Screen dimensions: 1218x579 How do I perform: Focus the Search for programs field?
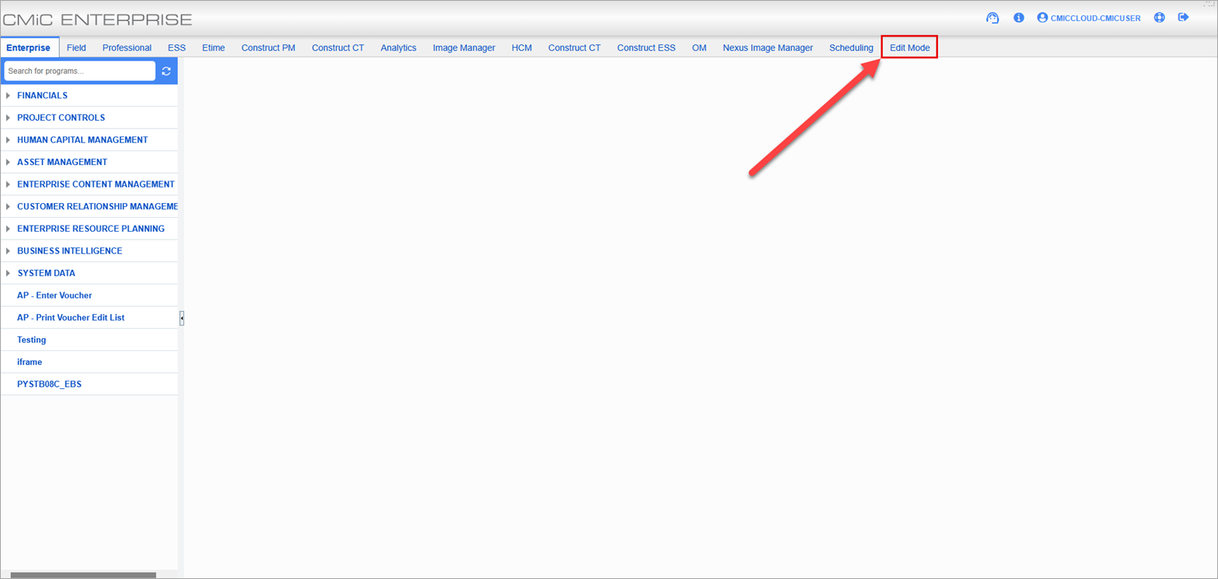(79, 71)
